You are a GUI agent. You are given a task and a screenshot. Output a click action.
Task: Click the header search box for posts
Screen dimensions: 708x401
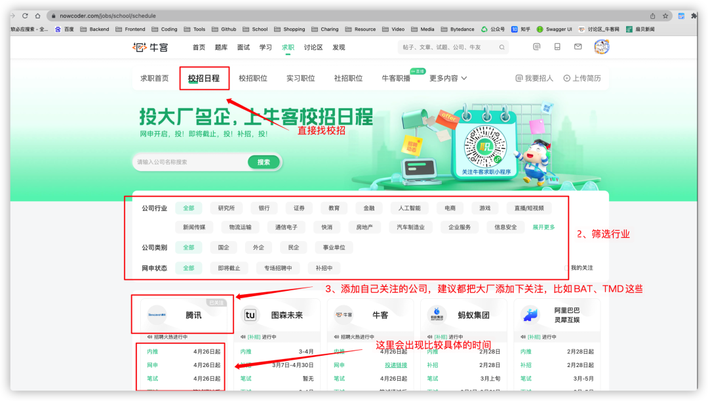(x=453, y=47)
